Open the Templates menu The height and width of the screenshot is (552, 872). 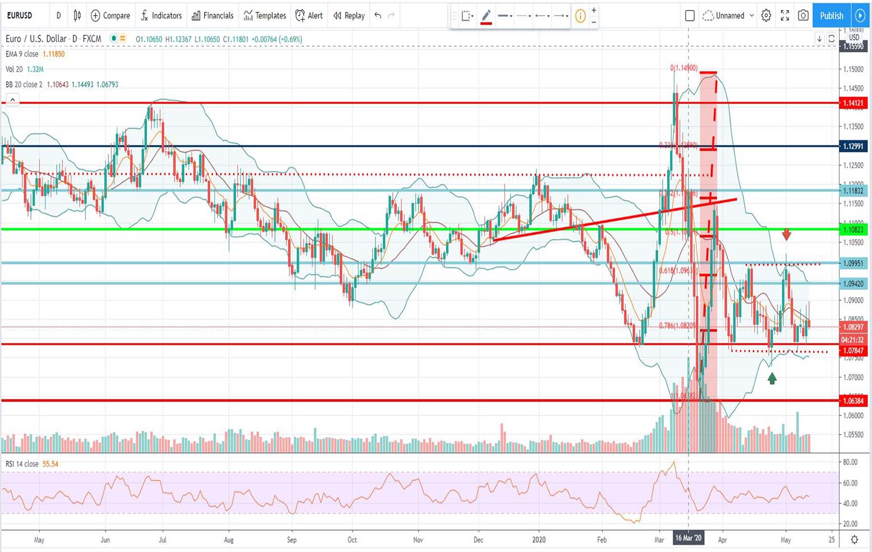coord(265,16)
